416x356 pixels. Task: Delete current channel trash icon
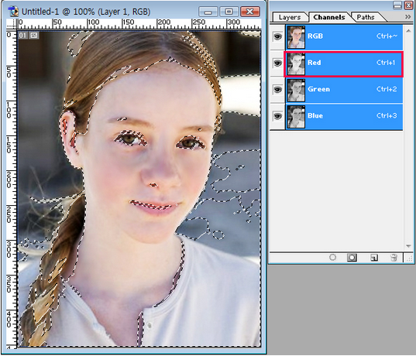coord(394,258)
